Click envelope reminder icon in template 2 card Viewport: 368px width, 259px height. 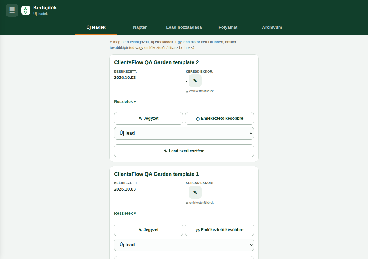tap(187, 91)
